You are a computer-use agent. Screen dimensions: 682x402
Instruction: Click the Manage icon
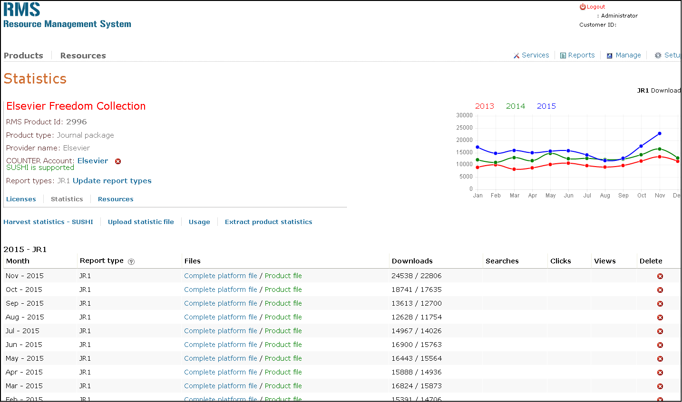[610, 56]
